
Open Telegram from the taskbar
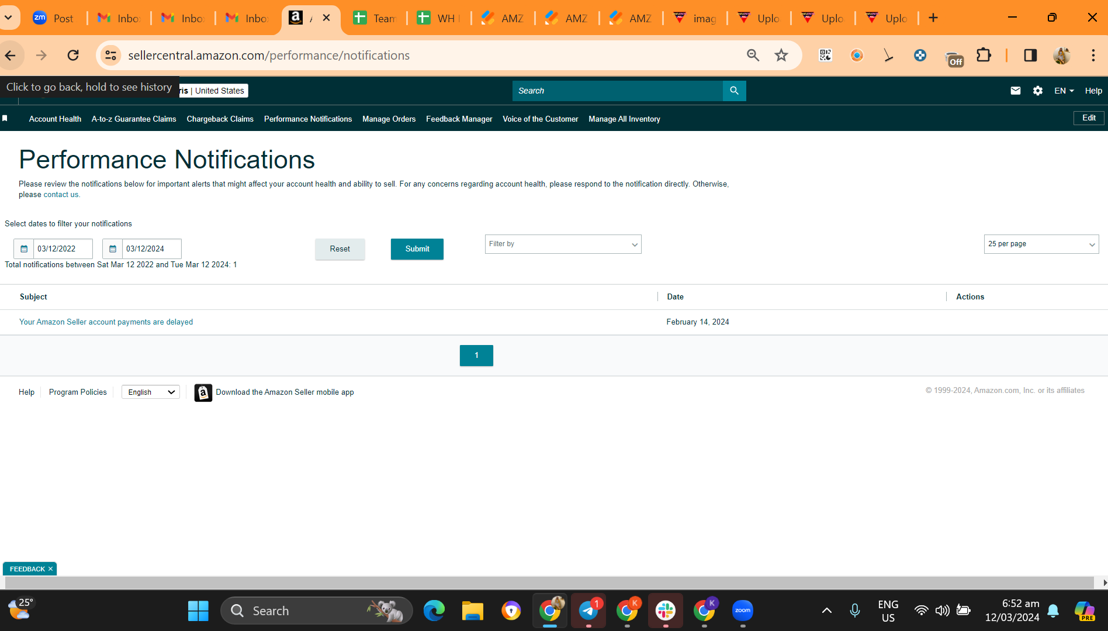pos(588,611)
